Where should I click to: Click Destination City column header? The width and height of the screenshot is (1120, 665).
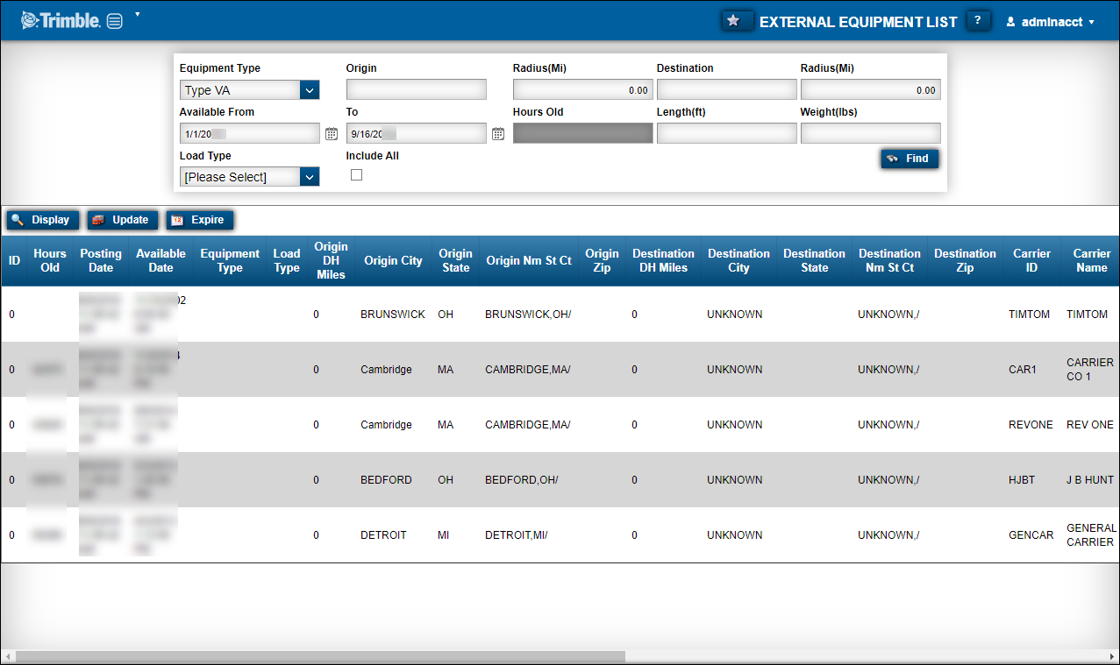738,260
